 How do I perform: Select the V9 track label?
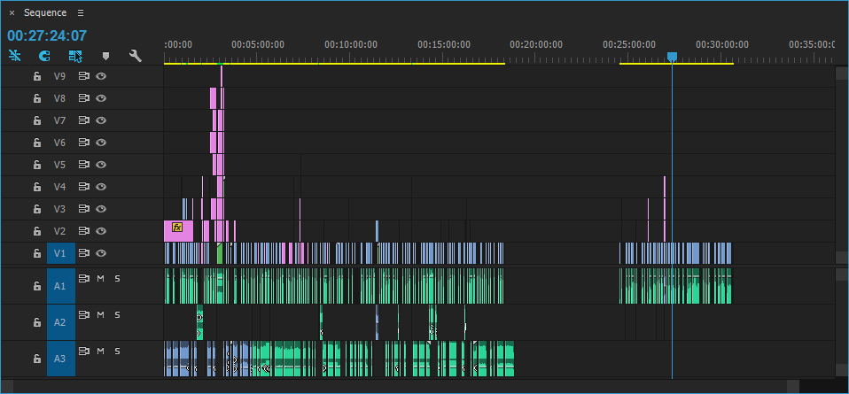click(59, 76)
